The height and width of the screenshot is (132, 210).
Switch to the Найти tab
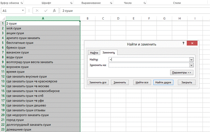tap(94, 53)
